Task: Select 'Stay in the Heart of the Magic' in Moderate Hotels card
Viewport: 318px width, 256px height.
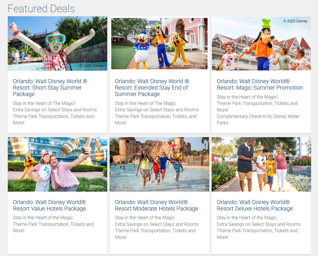Action: coord(145,217)
